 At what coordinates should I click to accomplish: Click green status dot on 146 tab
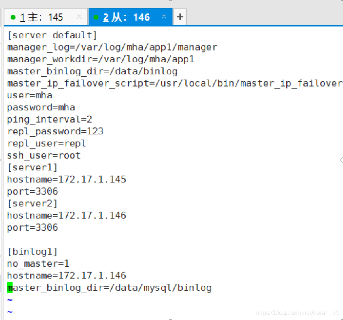[x=96, y=17]
